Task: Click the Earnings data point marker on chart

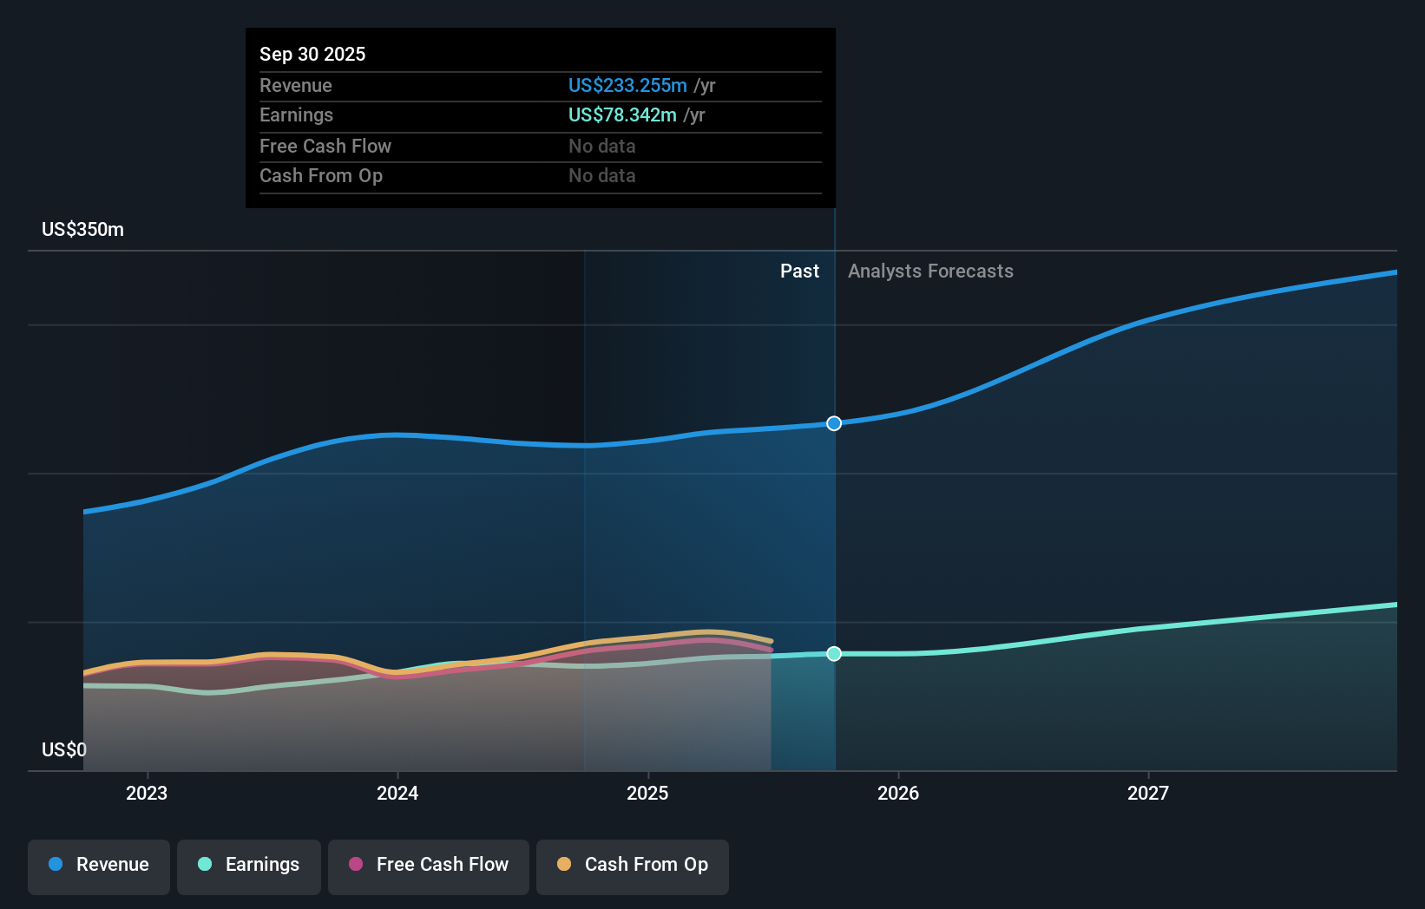Action: pyautogui.click(x=833, y=654)
